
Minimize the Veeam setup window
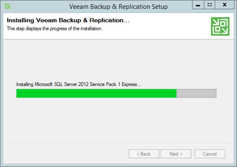[198, 5]
